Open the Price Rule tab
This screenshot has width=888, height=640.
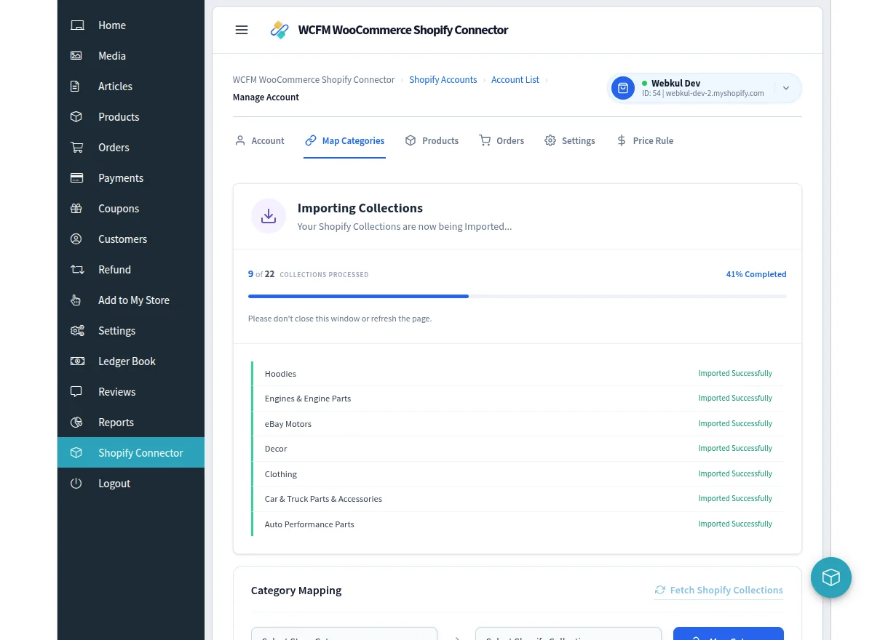[x=645, y=140]
